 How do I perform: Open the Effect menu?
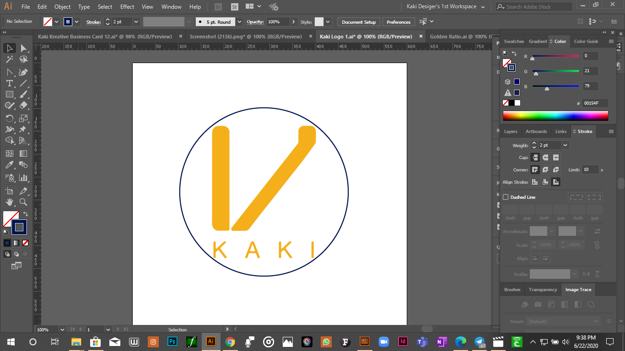[x=127, y=7]
